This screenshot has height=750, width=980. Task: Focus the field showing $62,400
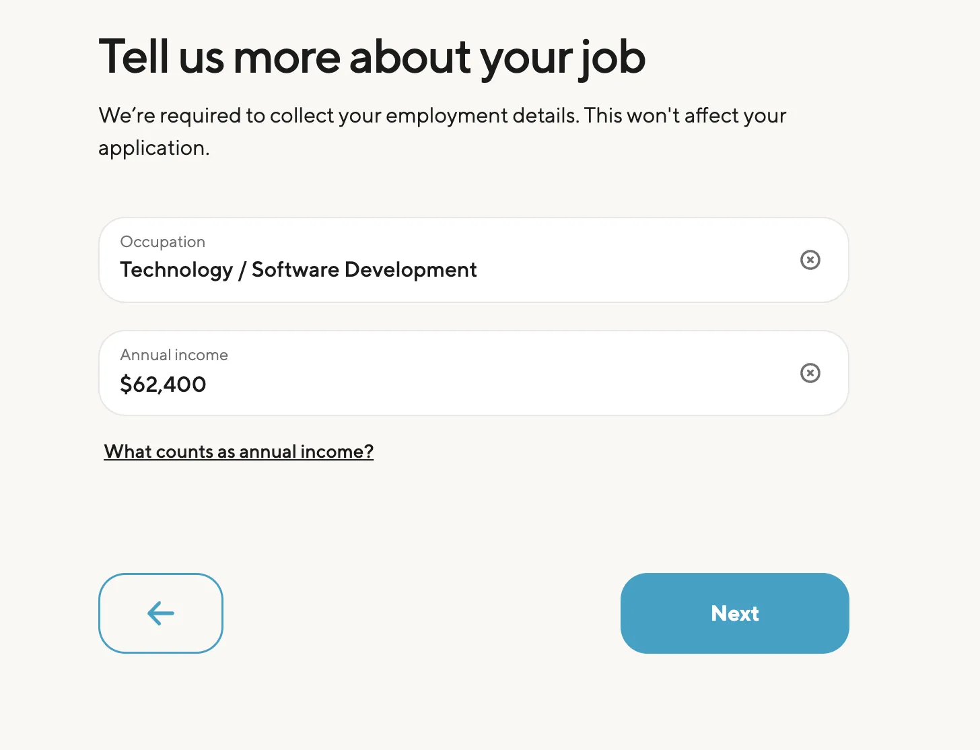click(164, 384)
